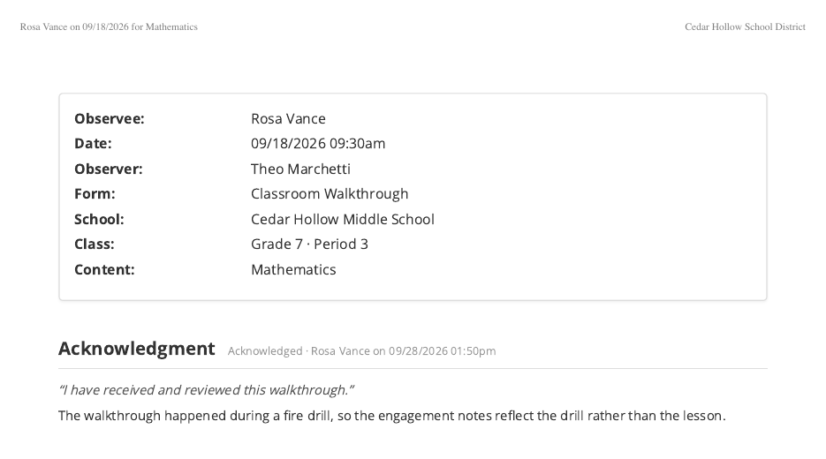The image size is (826, 459).
Task: Click the School label
Action: pyautogui.click(x=99, y=219)
